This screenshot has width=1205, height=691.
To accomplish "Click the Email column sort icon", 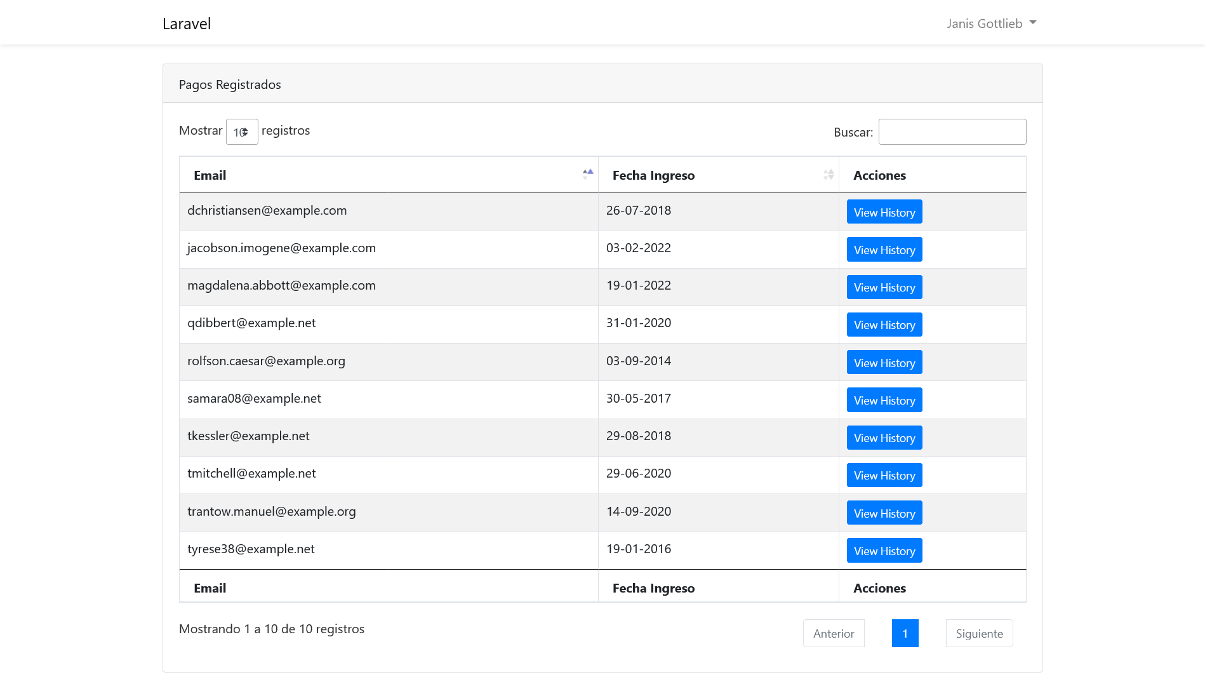I will click(587, 173).
